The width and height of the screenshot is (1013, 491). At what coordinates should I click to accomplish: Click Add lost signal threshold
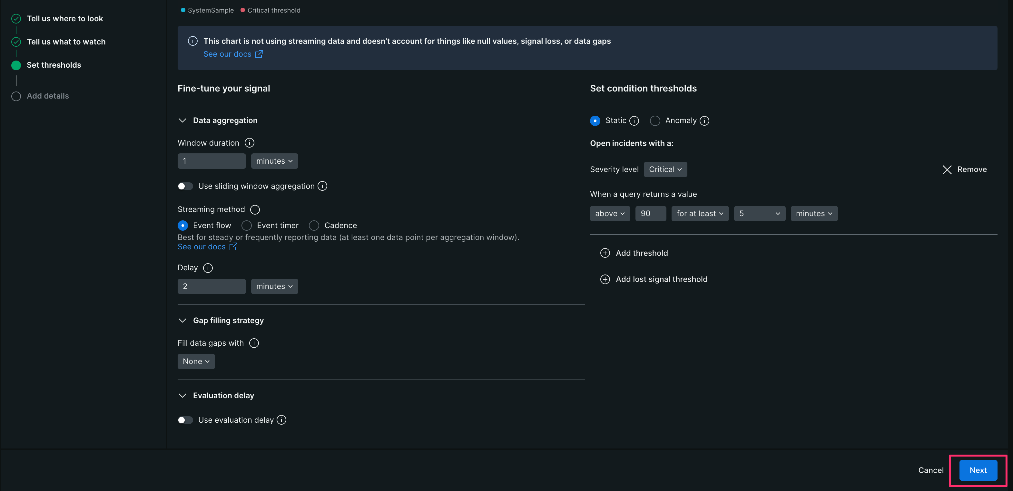coord(661,279)
